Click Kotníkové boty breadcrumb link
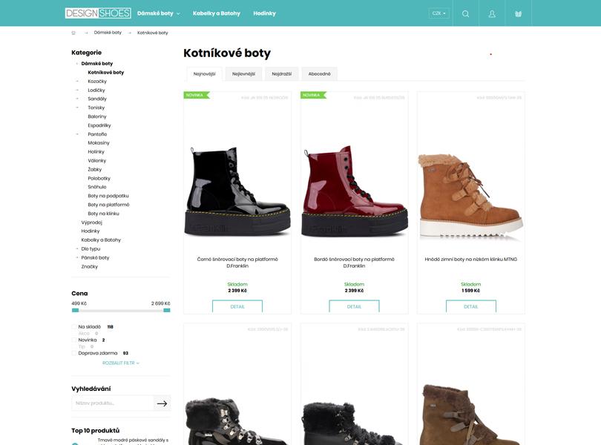 pyautogui.click(x=153, y=33)
